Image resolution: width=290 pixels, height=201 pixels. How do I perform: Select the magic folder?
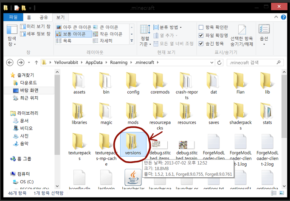point(106,113)
